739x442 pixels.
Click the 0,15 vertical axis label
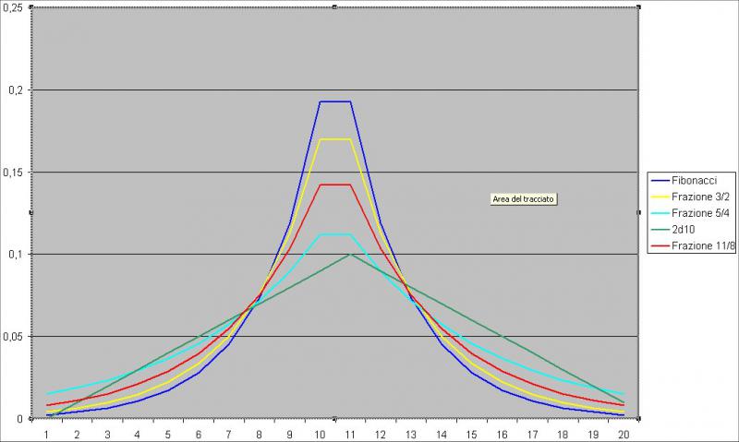[x=12, y=172]
